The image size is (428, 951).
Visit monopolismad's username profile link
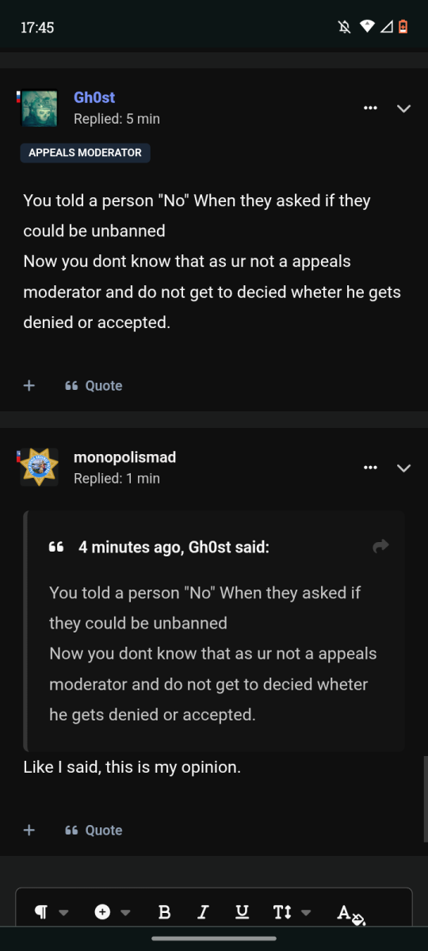click(124, 457)
